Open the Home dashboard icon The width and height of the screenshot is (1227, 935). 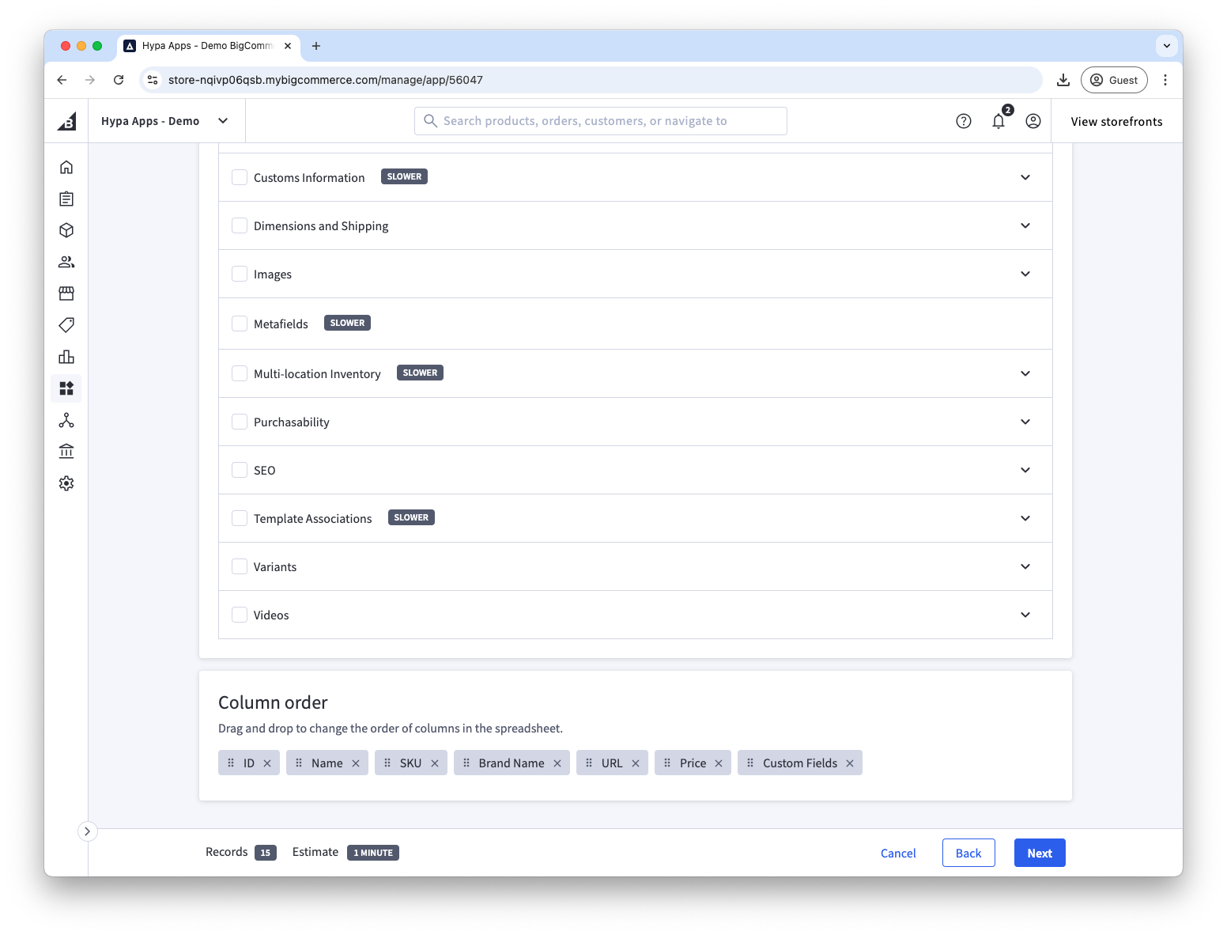tap(66, 167)
